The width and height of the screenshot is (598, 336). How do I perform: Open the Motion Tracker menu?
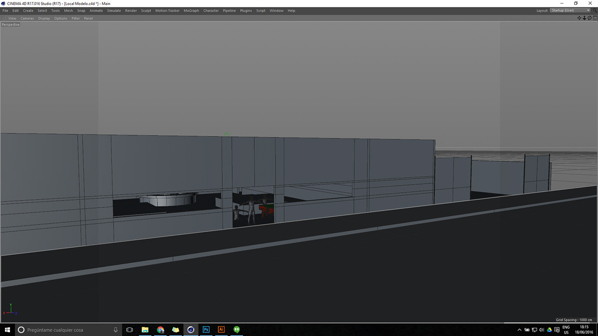tap(167, 10)
